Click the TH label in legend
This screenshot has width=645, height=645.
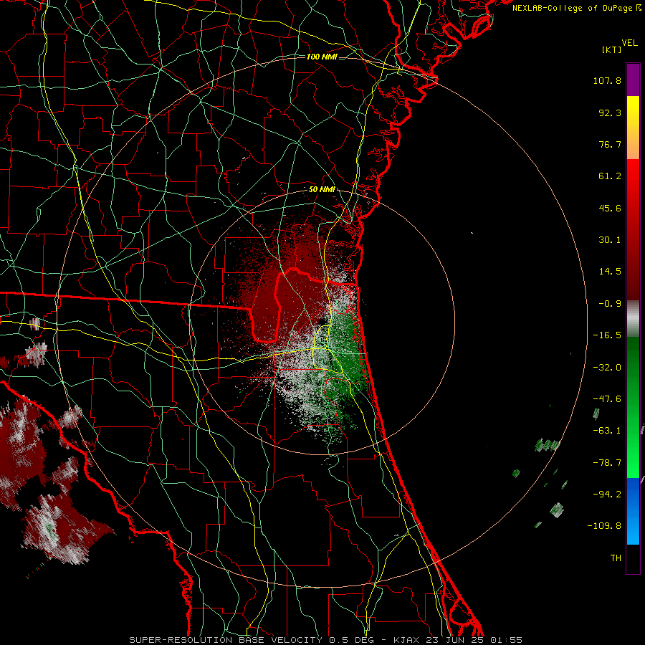(x=616, y=558)
